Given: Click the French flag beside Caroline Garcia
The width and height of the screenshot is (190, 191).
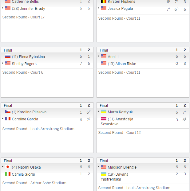Looking at the screenshot, I should pyautogui.click(x=8, y=119).
